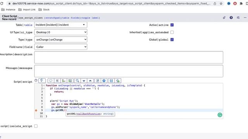The image size is (248, 139).
Task: Click the replace toolbar icon
Action: (x=64, y=81)
